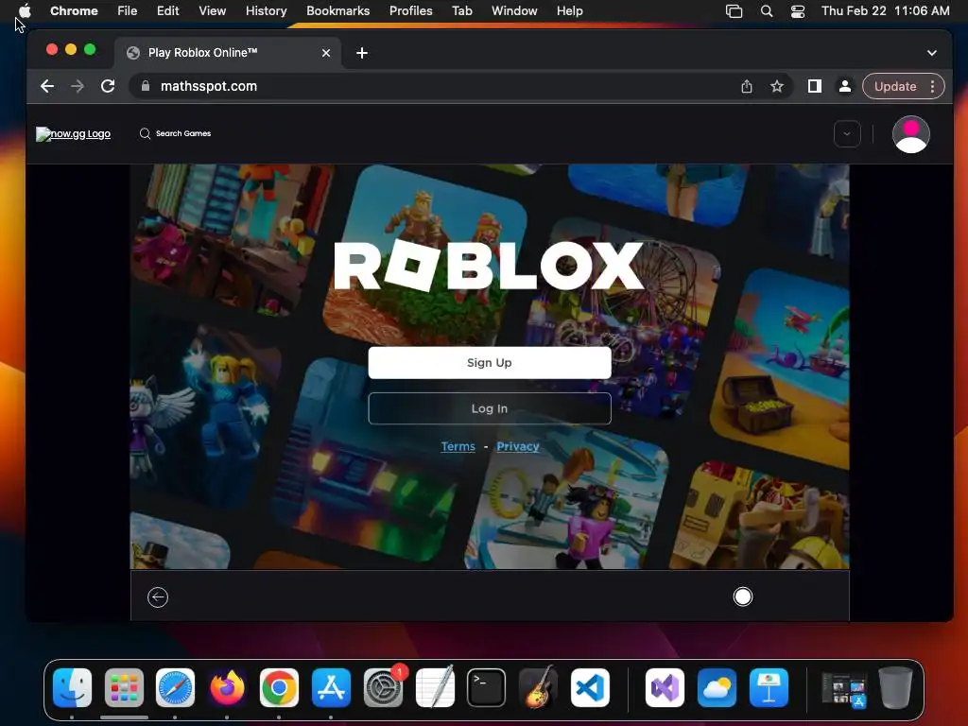Open the Apple menu
The height and width of the screenshot is (726, 968).
click(24, 10)
